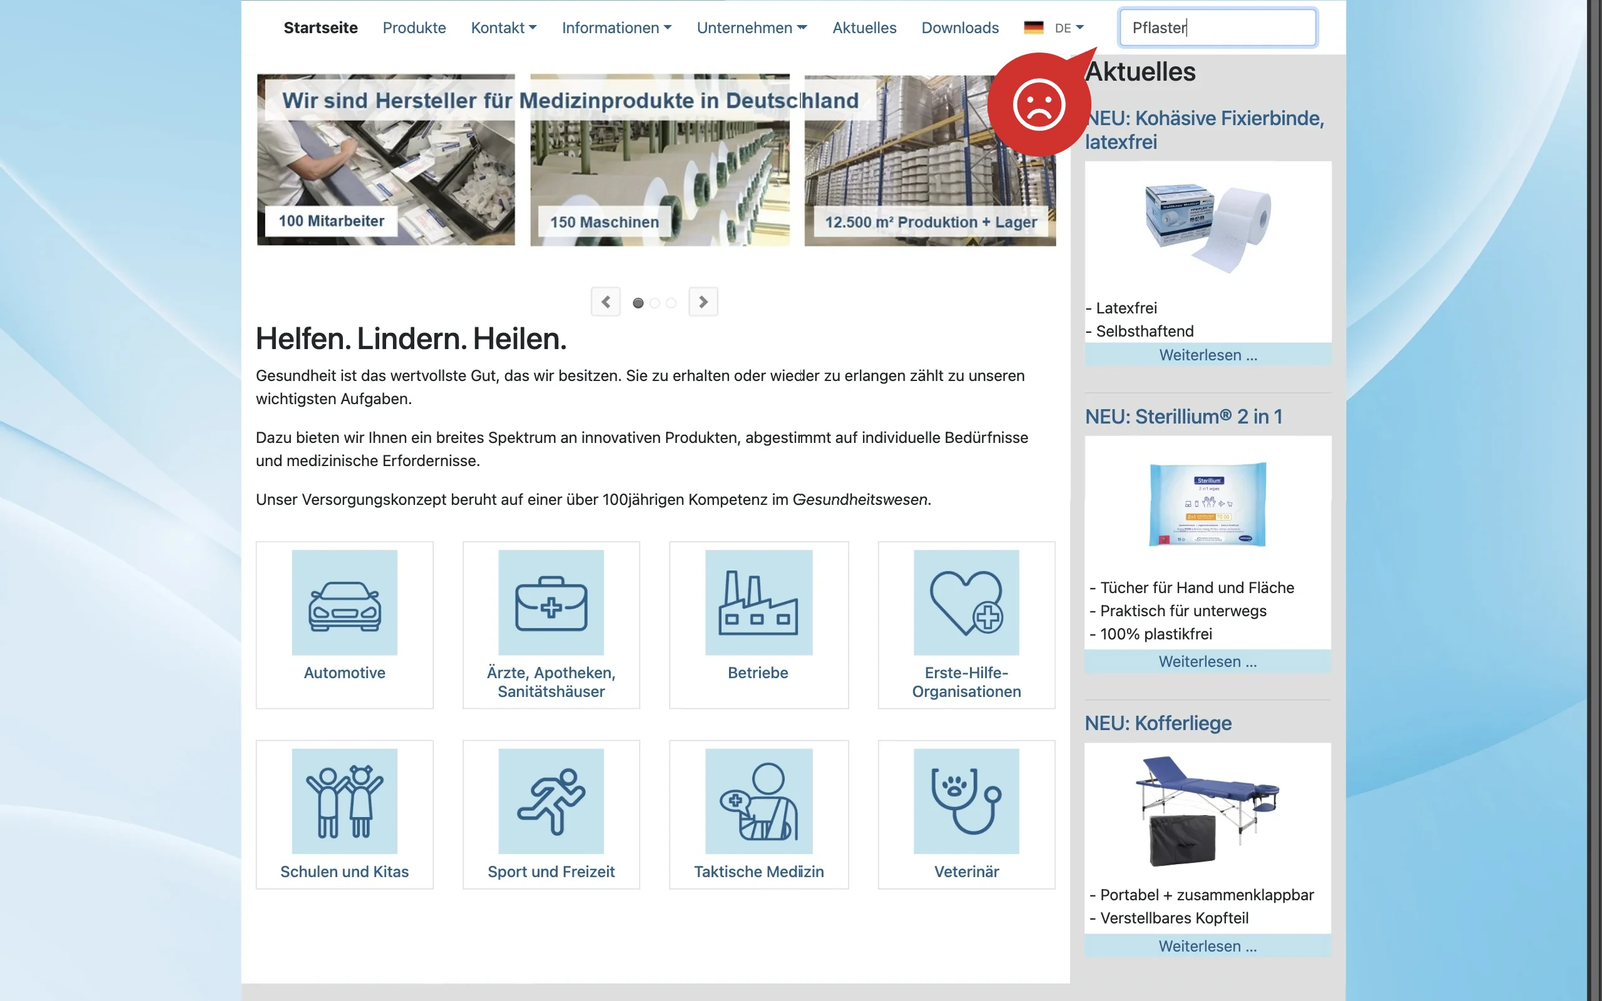Click Weiterlesen under Kofferliege
This screenshot has width=1602, height=1001.
tap(1208, 946)
